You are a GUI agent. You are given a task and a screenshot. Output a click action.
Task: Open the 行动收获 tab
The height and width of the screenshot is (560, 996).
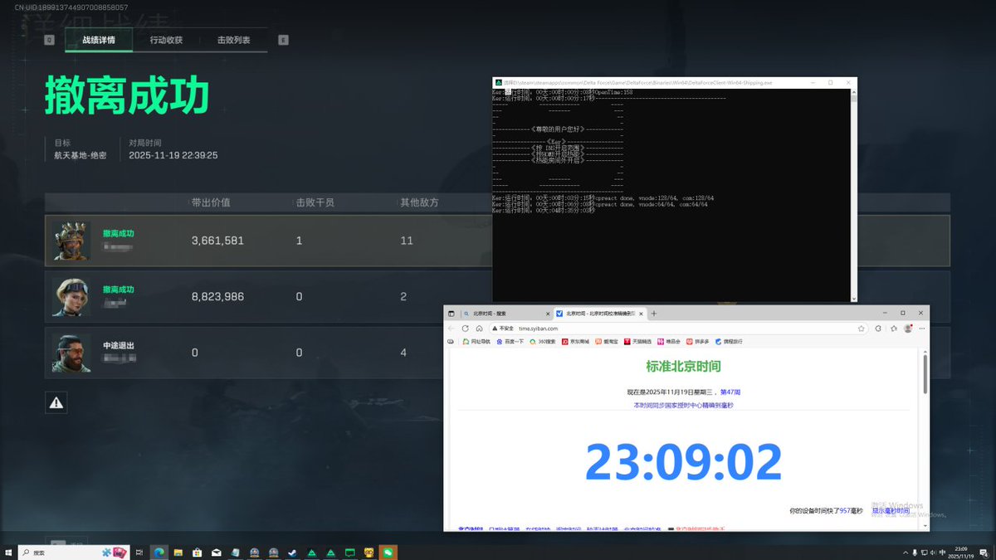166,40
